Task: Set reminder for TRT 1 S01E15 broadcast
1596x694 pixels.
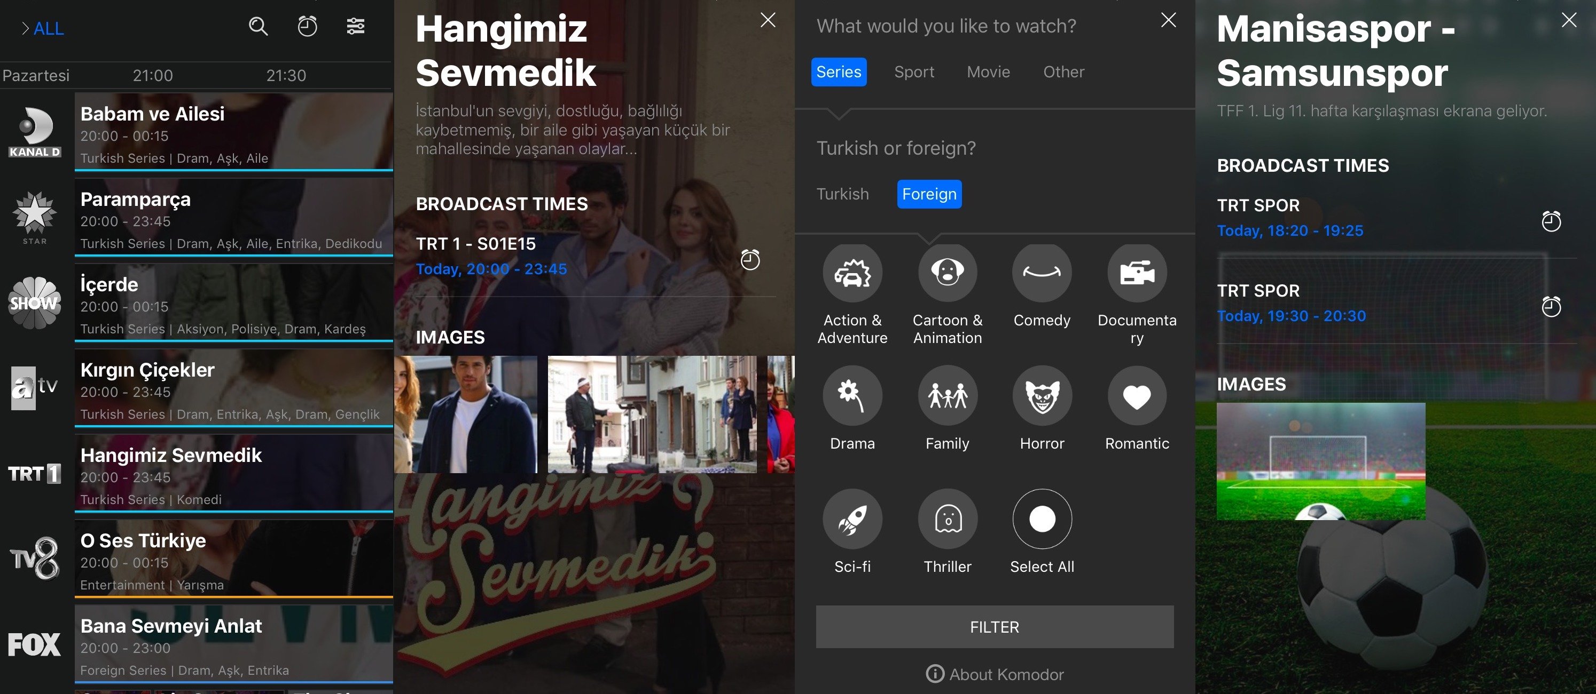Action: coord(750,260)
